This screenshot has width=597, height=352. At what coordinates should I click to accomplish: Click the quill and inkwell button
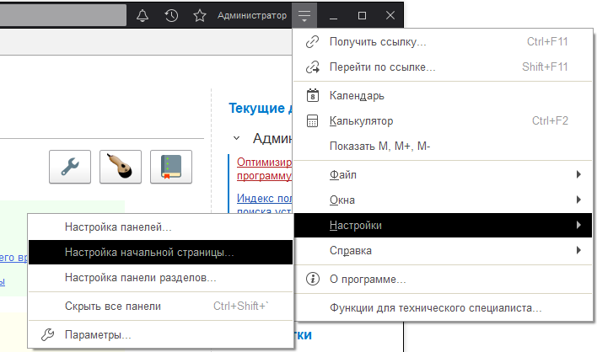coord(121,167)
